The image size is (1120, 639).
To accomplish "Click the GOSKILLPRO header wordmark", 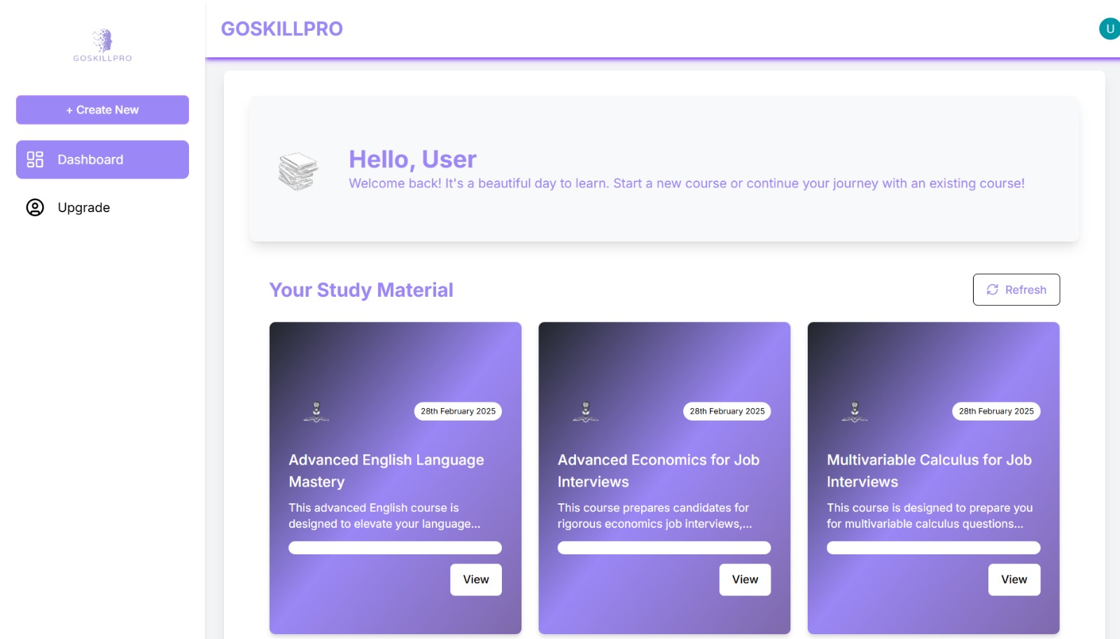I will [x=281, y=29].
